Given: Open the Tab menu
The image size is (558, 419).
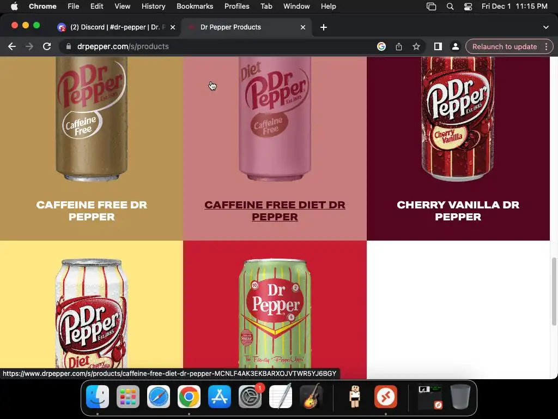Looking at the screenshot, I should [266, 6].
